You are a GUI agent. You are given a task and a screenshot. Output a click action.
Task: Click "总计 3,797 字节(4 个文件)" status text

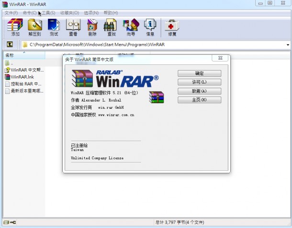(180, 222)
